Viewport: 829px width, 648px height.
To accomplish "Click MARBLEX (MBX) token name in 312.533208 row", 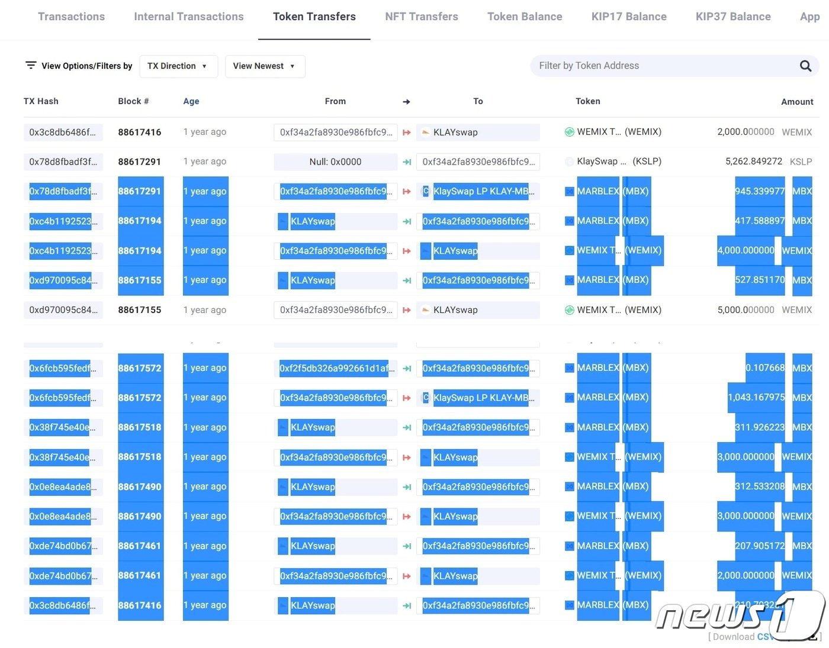I will (x=613, y=486).
